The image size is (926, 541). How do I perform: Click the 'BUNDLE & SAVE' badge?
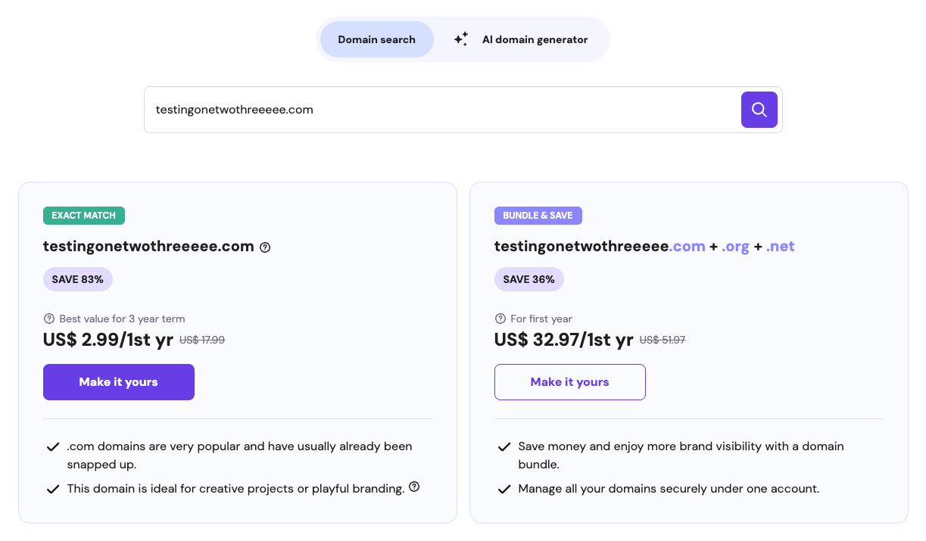[538, 215]
